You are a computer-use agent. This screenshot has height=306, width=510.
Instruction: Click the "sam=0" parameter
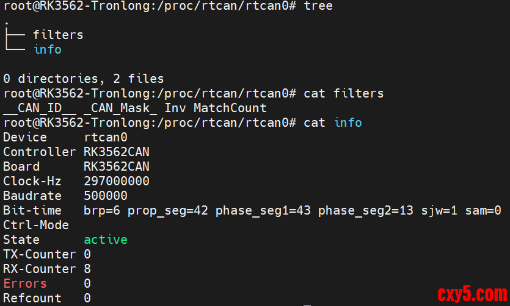point(483,210)
